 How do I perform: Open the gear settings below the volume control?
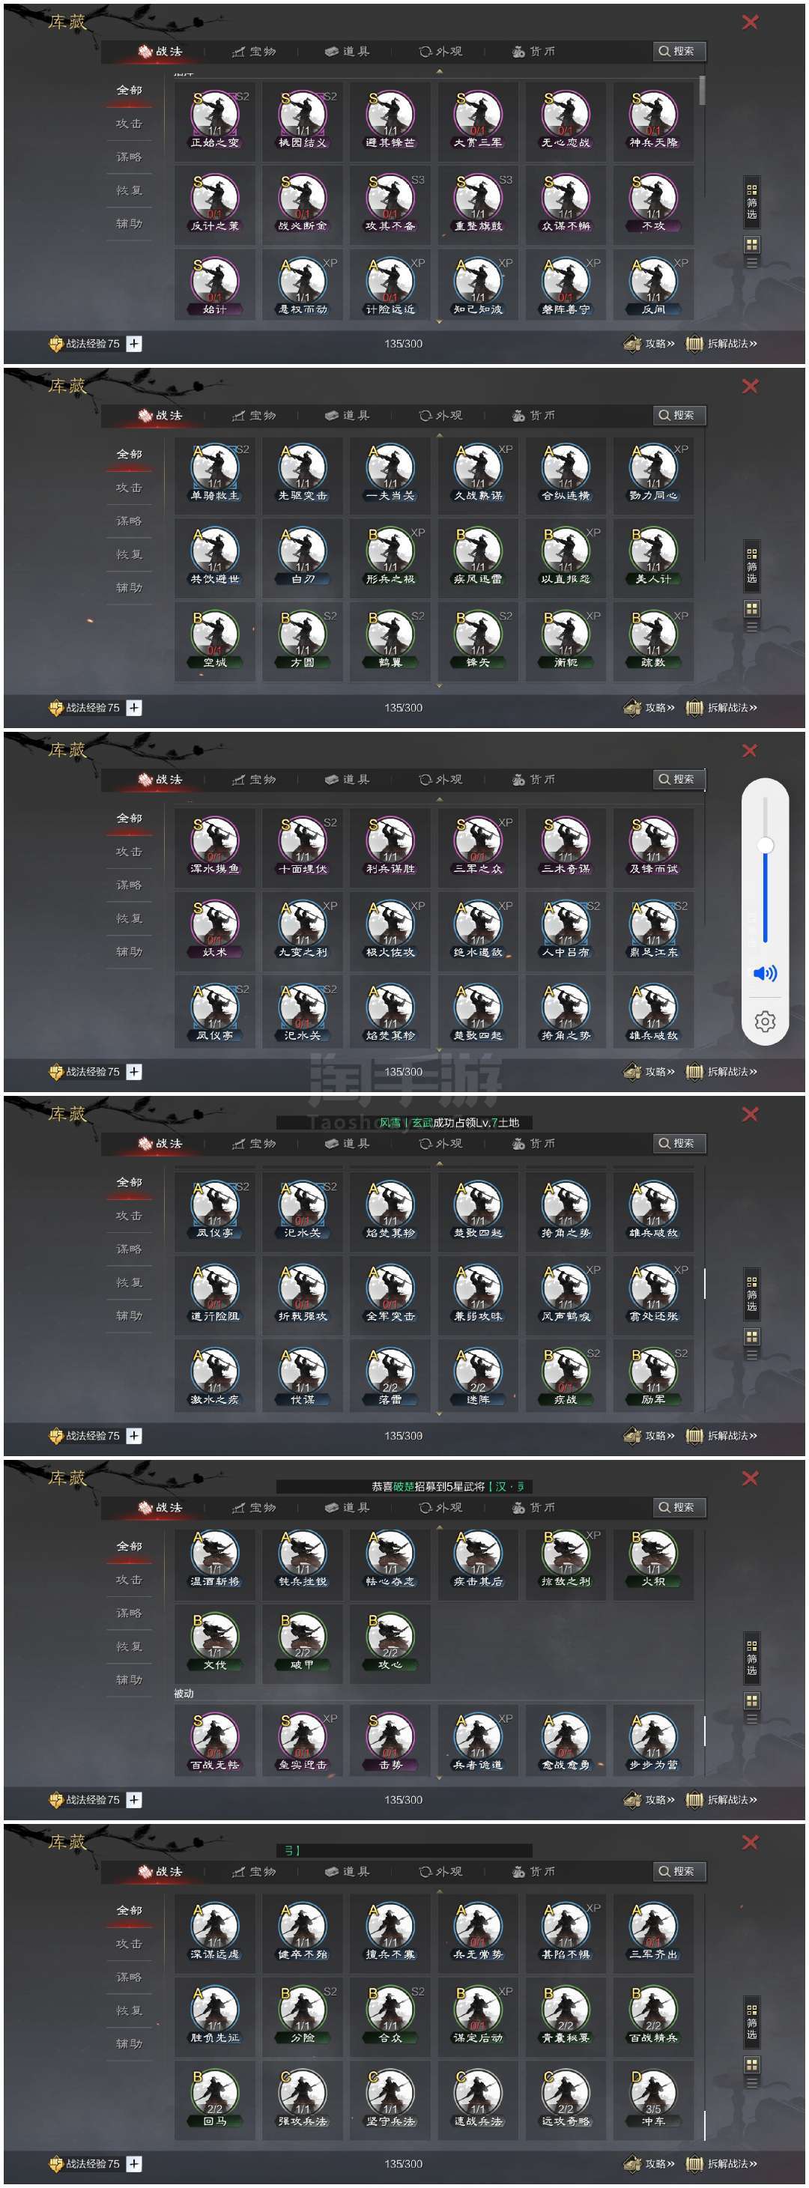click(765, 1020)
